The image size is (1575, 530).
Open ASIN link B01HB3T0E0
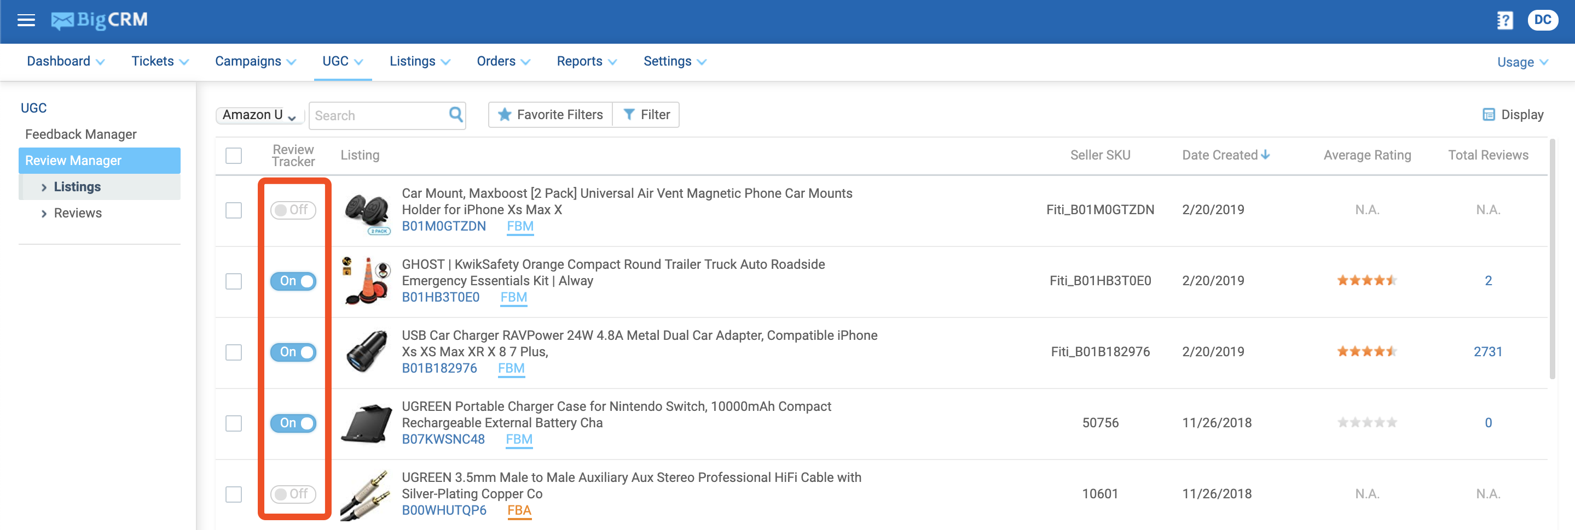click(x=441, y=297)
